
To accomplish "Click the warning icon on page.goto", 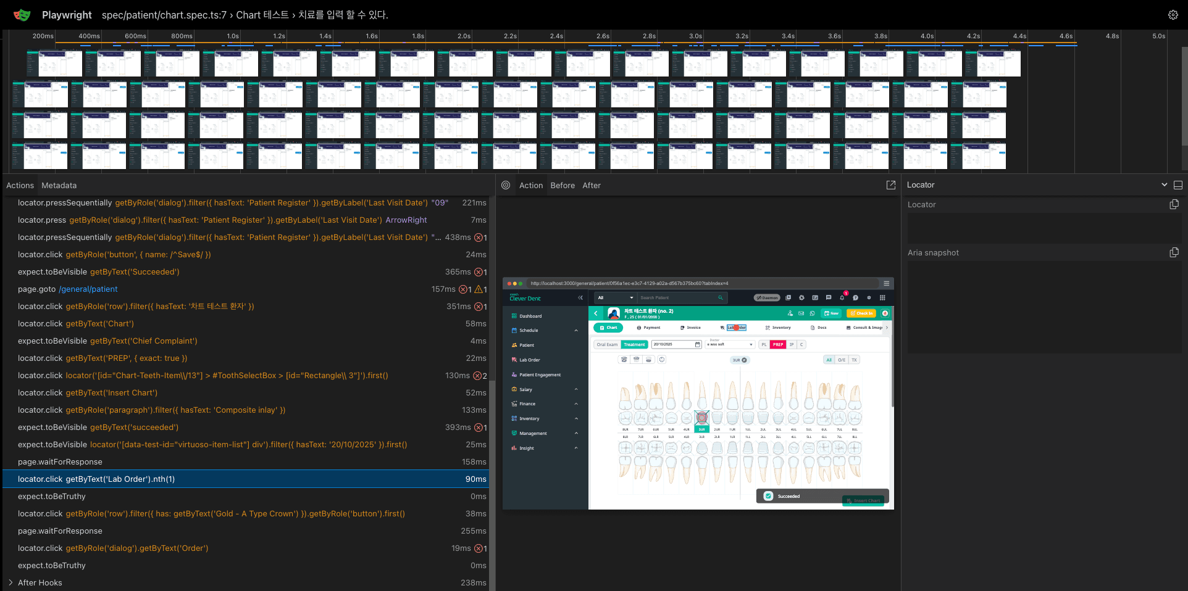I will (x=478, y=289).
